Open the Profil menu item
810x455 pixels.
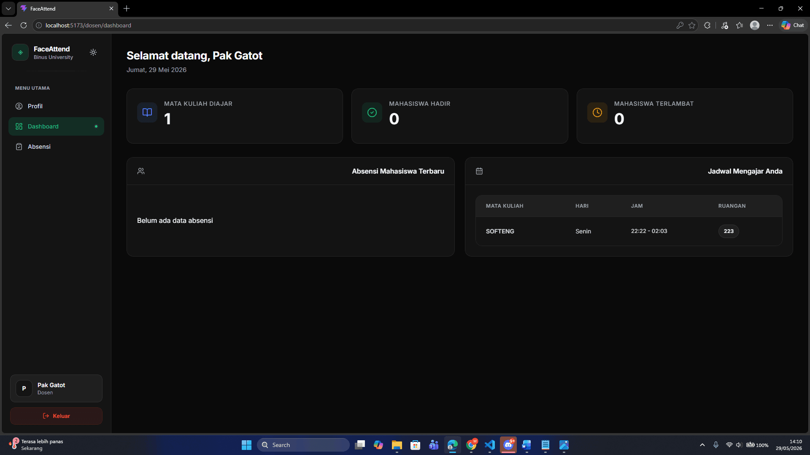click(x=56, y=106)
